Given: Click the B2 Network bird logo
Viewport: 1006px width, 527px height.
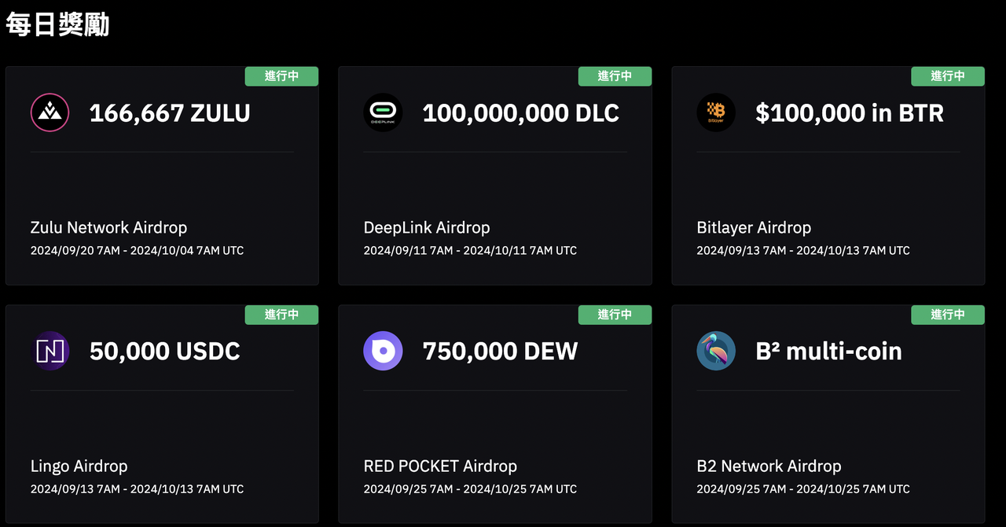Looking at the screenshot, I should point(716,351).
